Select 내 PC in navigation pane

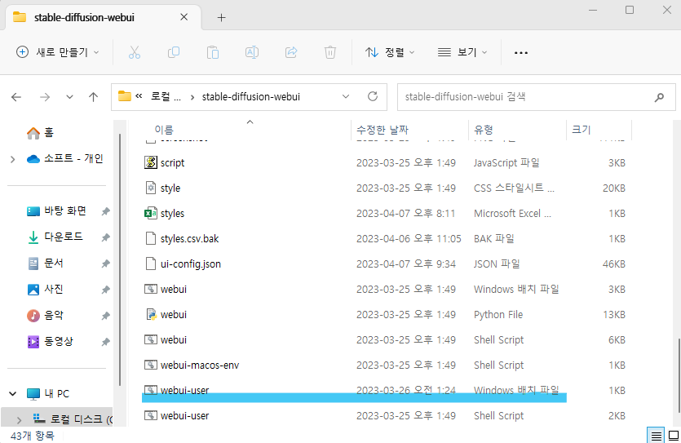pyautogui.click(x=57, y=394)
